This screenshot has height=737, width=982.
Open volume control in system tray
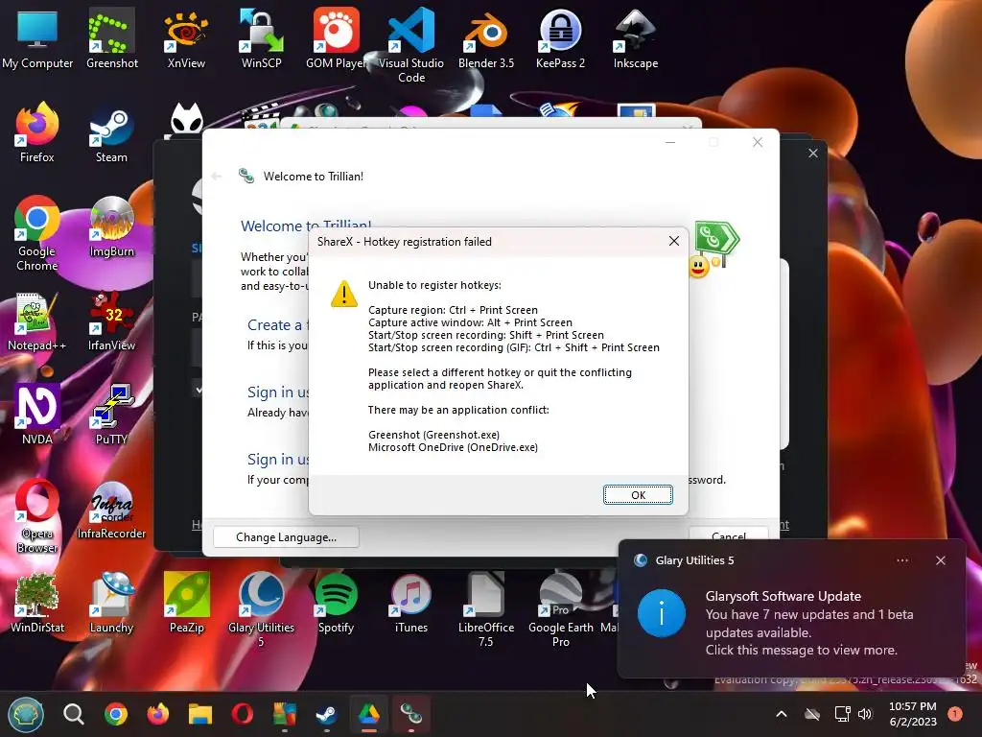click(x=865, y=714)
